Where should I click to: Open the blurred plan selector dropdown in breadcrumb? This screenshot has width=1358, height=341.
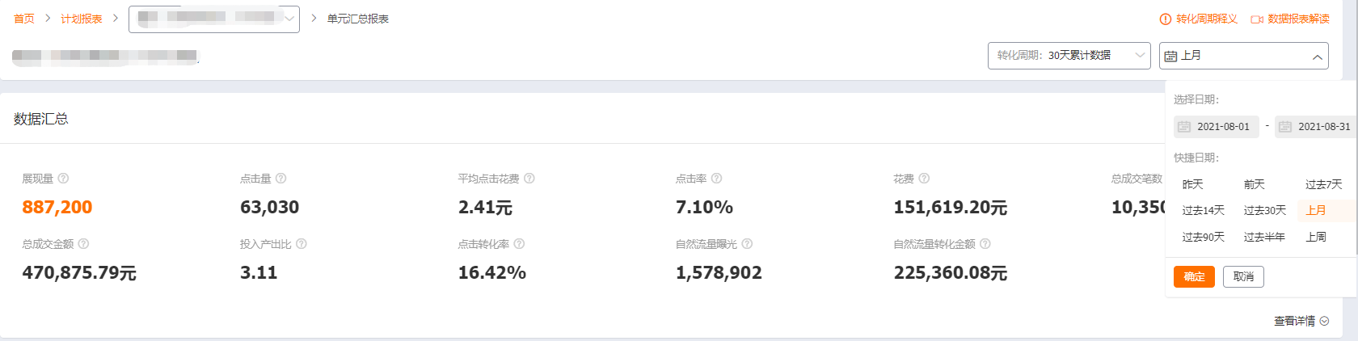pos(214,19)
